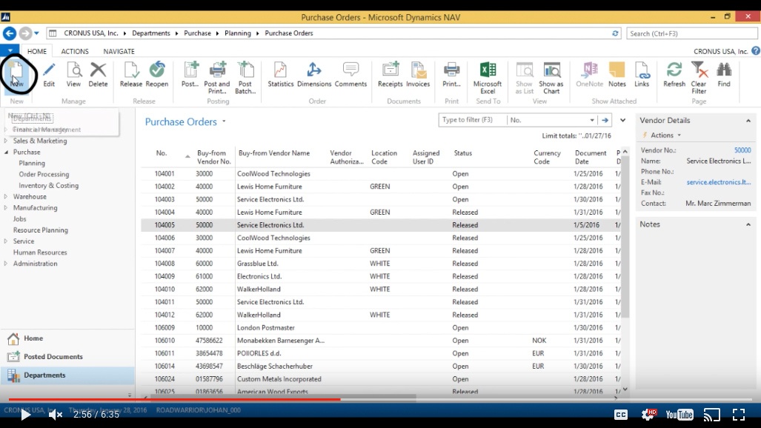Select the HOME ribbon tab
The height and width of the screenshot is (428, 761).
coord(37,51)
